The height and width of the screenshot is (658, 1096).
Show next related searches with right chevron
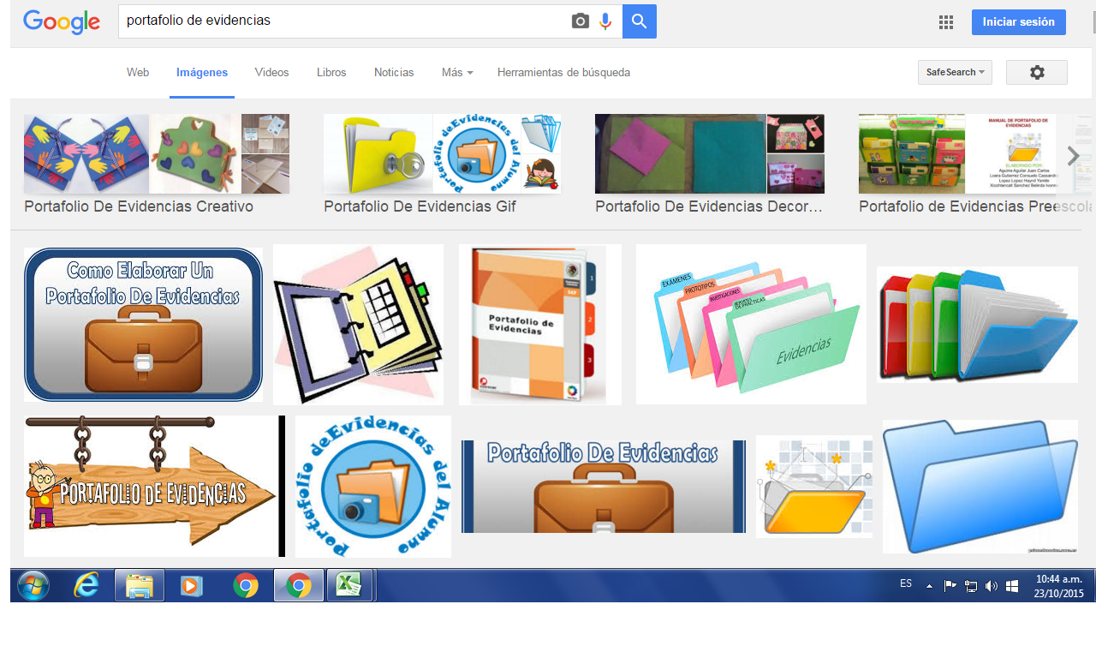[x=1073, y=155]
